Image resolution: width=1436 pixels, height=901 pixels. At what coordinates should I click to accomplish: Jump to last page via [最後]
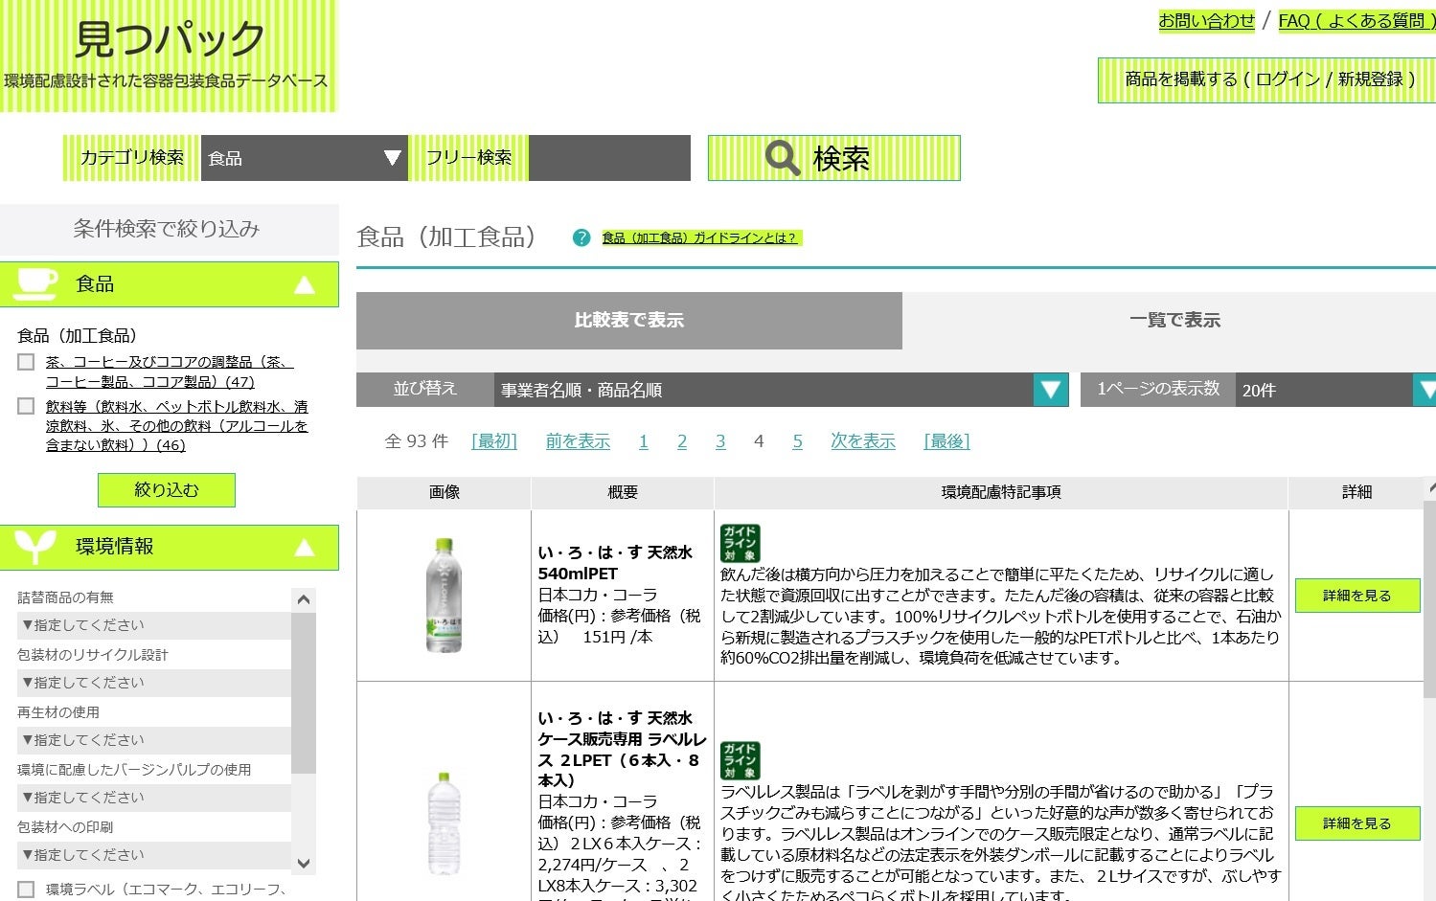click(x=947, y=441)
